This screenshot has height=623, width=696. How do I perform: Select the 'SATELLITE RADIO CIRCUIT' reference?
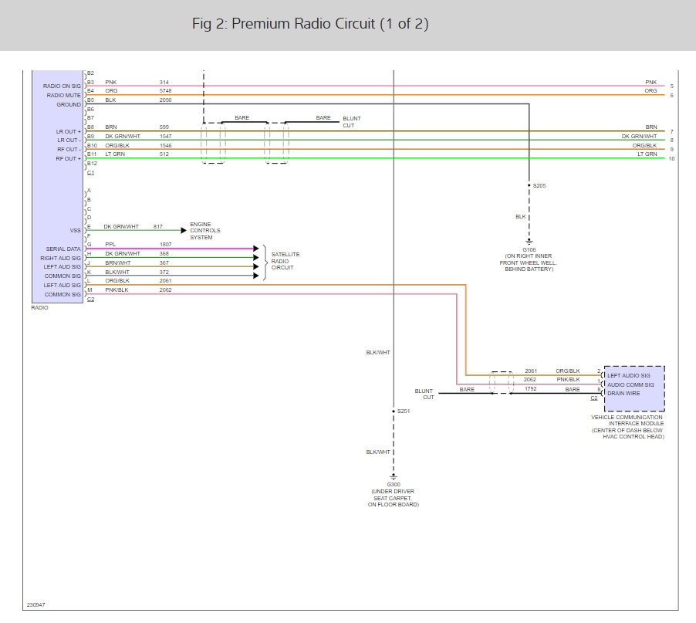[285, 261]
